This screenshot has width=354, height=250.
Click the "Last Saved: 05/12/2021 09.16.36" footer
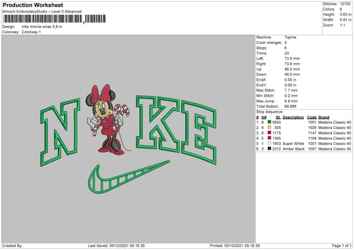pyautogui.click(x=116, y=246)
